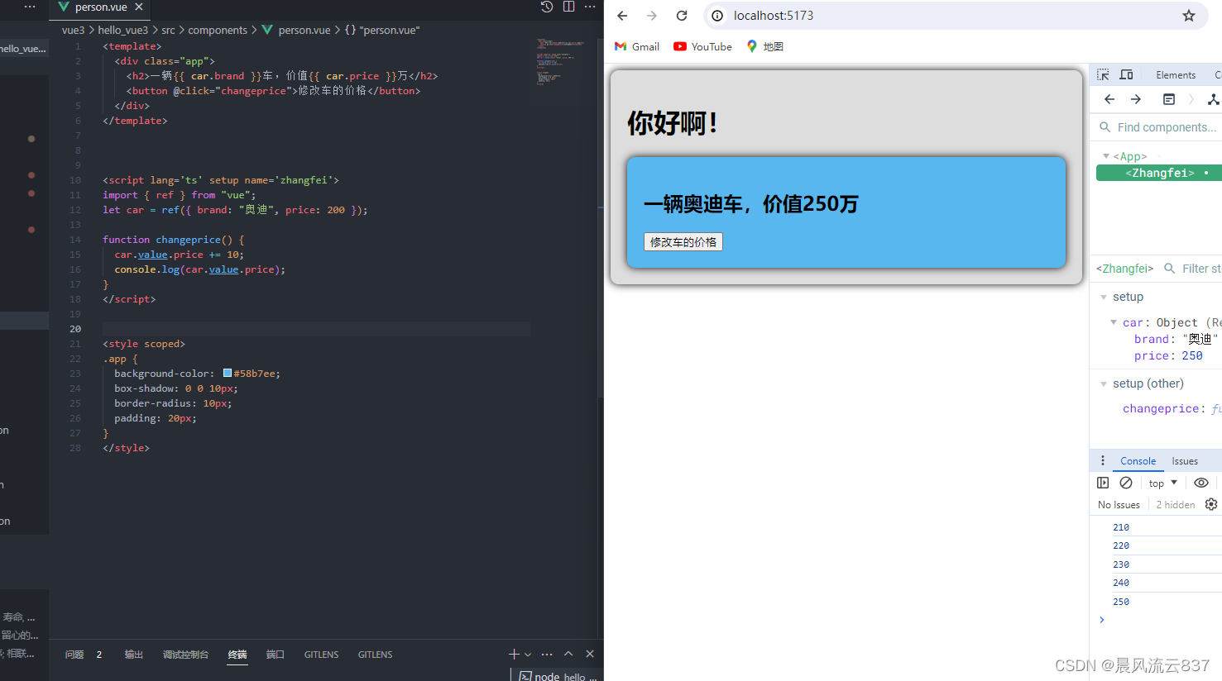
Task: Open sidebar ellipsis menu in VS Code
Action: click(30, 7)
